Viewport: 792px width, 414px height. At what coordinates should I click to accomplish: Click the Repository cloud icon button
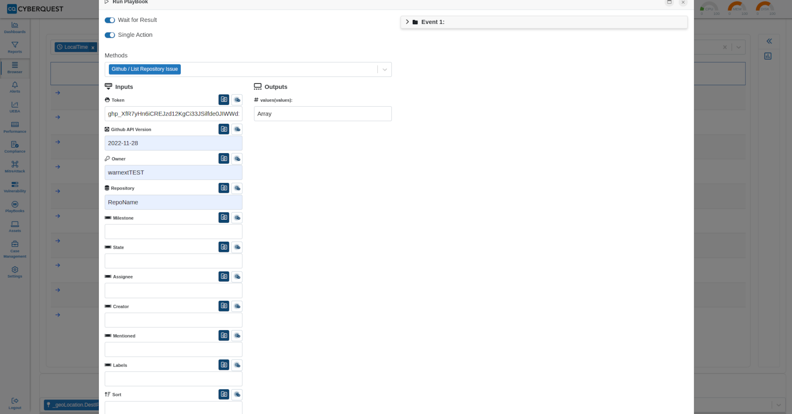click(237, 188)
